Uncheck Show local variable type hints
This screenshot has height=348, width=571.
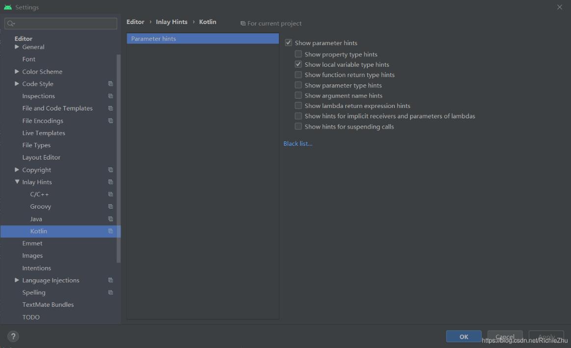pos(298,64)
